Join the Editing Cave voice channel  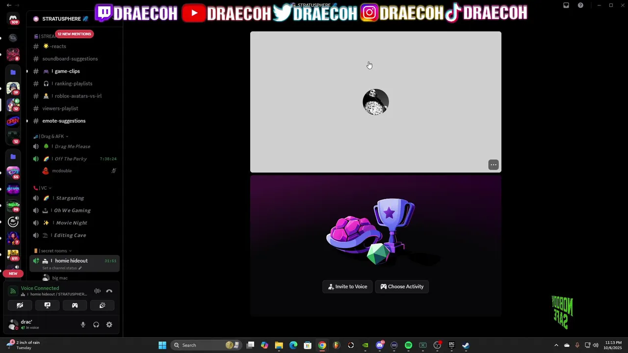click(74, 235)
